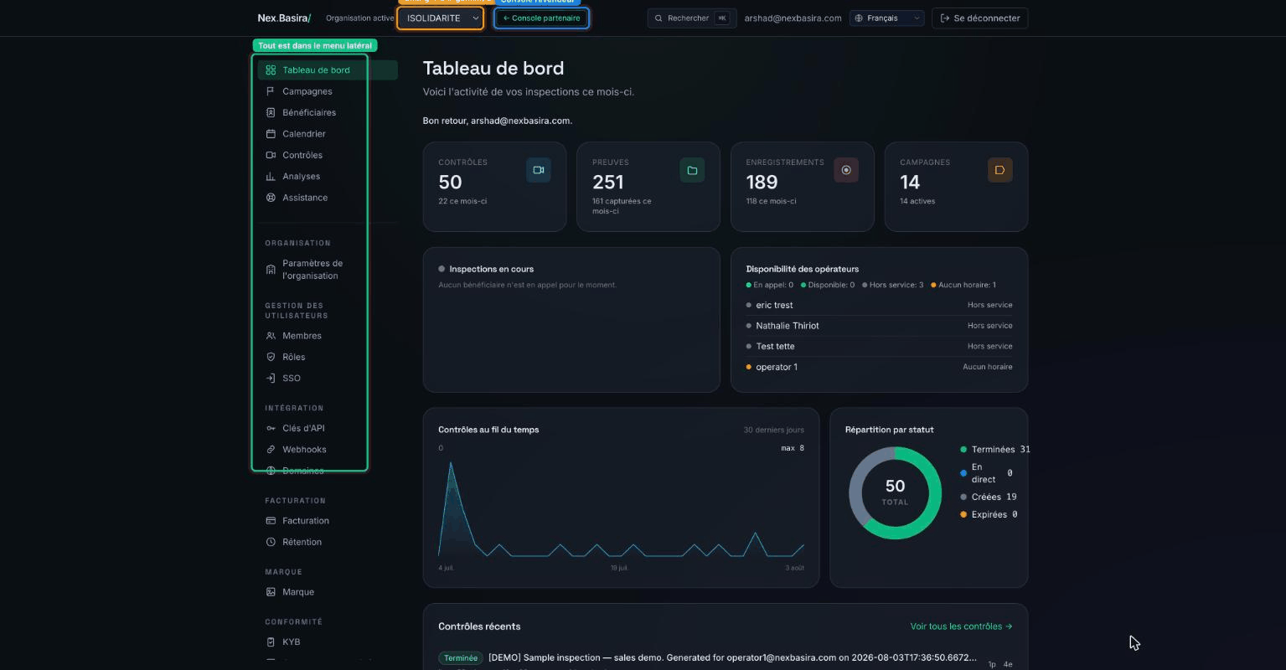1286x670 pixels.
Task: Open the Campagnes stat card showing 14
Action: click(956, 187)
